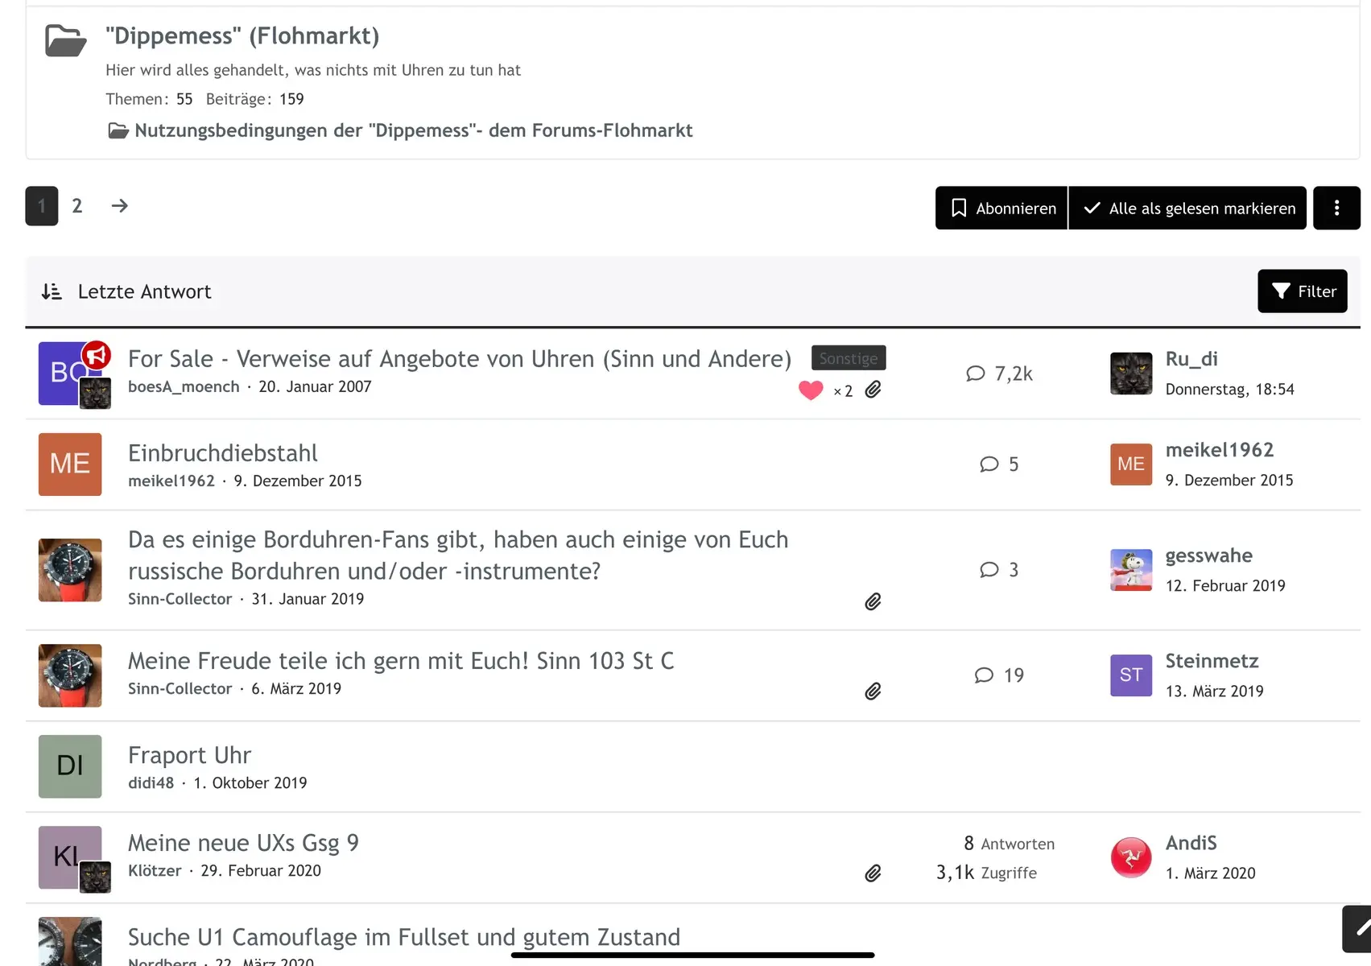Open Nutzungsbedingungen der Dippemess subforum link
Viewport: 1371px width, 966px height.
pos(413,130)
